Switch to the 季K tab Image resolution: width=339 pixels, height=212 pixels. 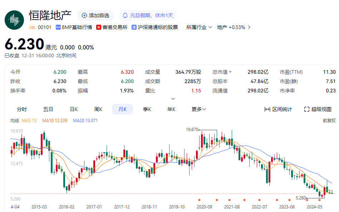(x=147, y=109)
